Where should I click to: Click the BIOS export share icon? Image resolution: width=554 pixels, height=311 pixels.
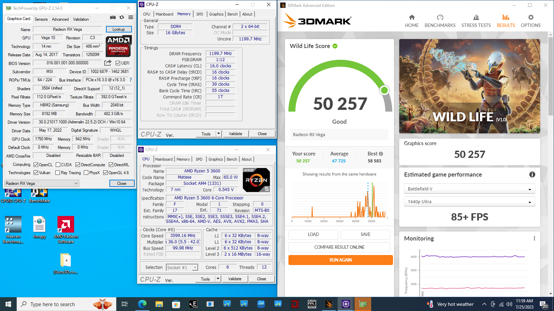point(108,63)
